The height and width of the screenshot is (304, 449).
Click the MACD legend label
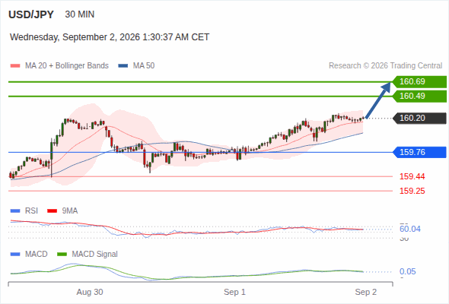tap(37, 254)
